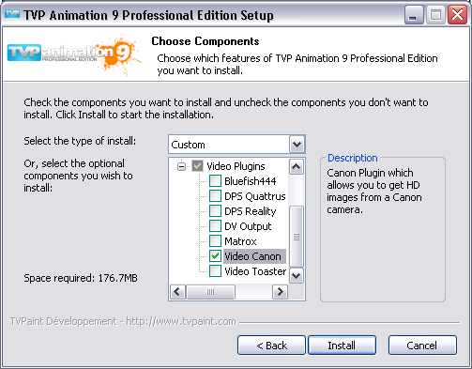Check the Matrox plugin box

pyautogui.click(x=215, y=241)
